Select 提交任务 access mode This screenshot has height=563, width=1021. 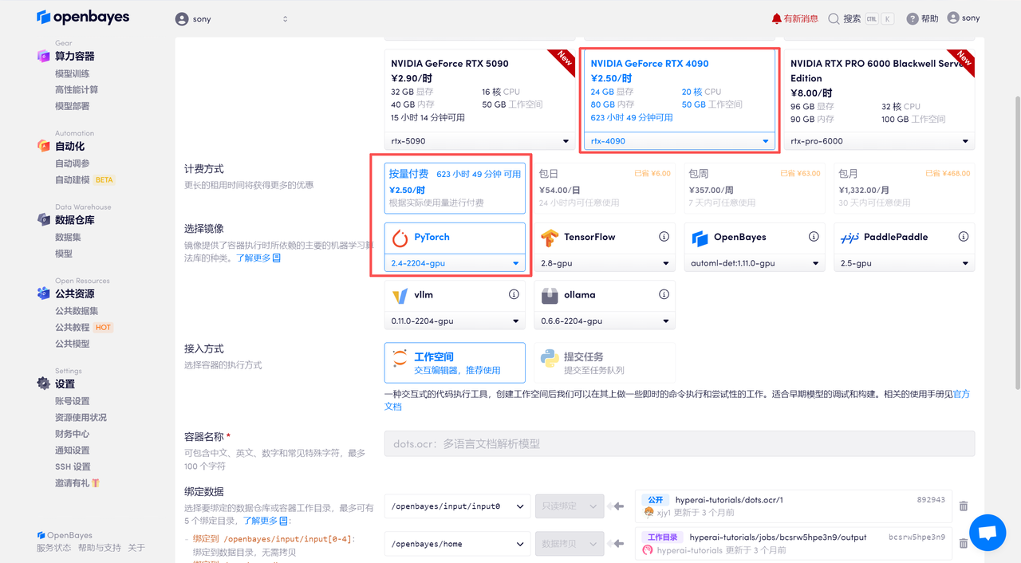(x=605, y=363)
